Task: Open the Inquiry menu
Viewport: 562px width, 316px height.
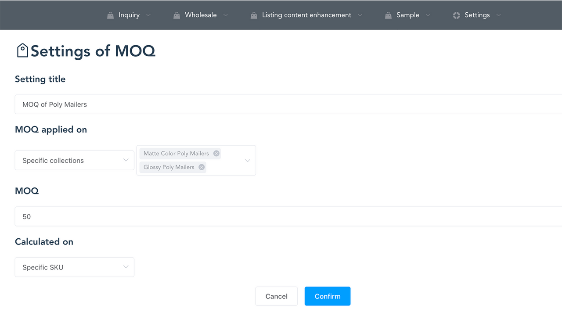Action: (129, 15)
